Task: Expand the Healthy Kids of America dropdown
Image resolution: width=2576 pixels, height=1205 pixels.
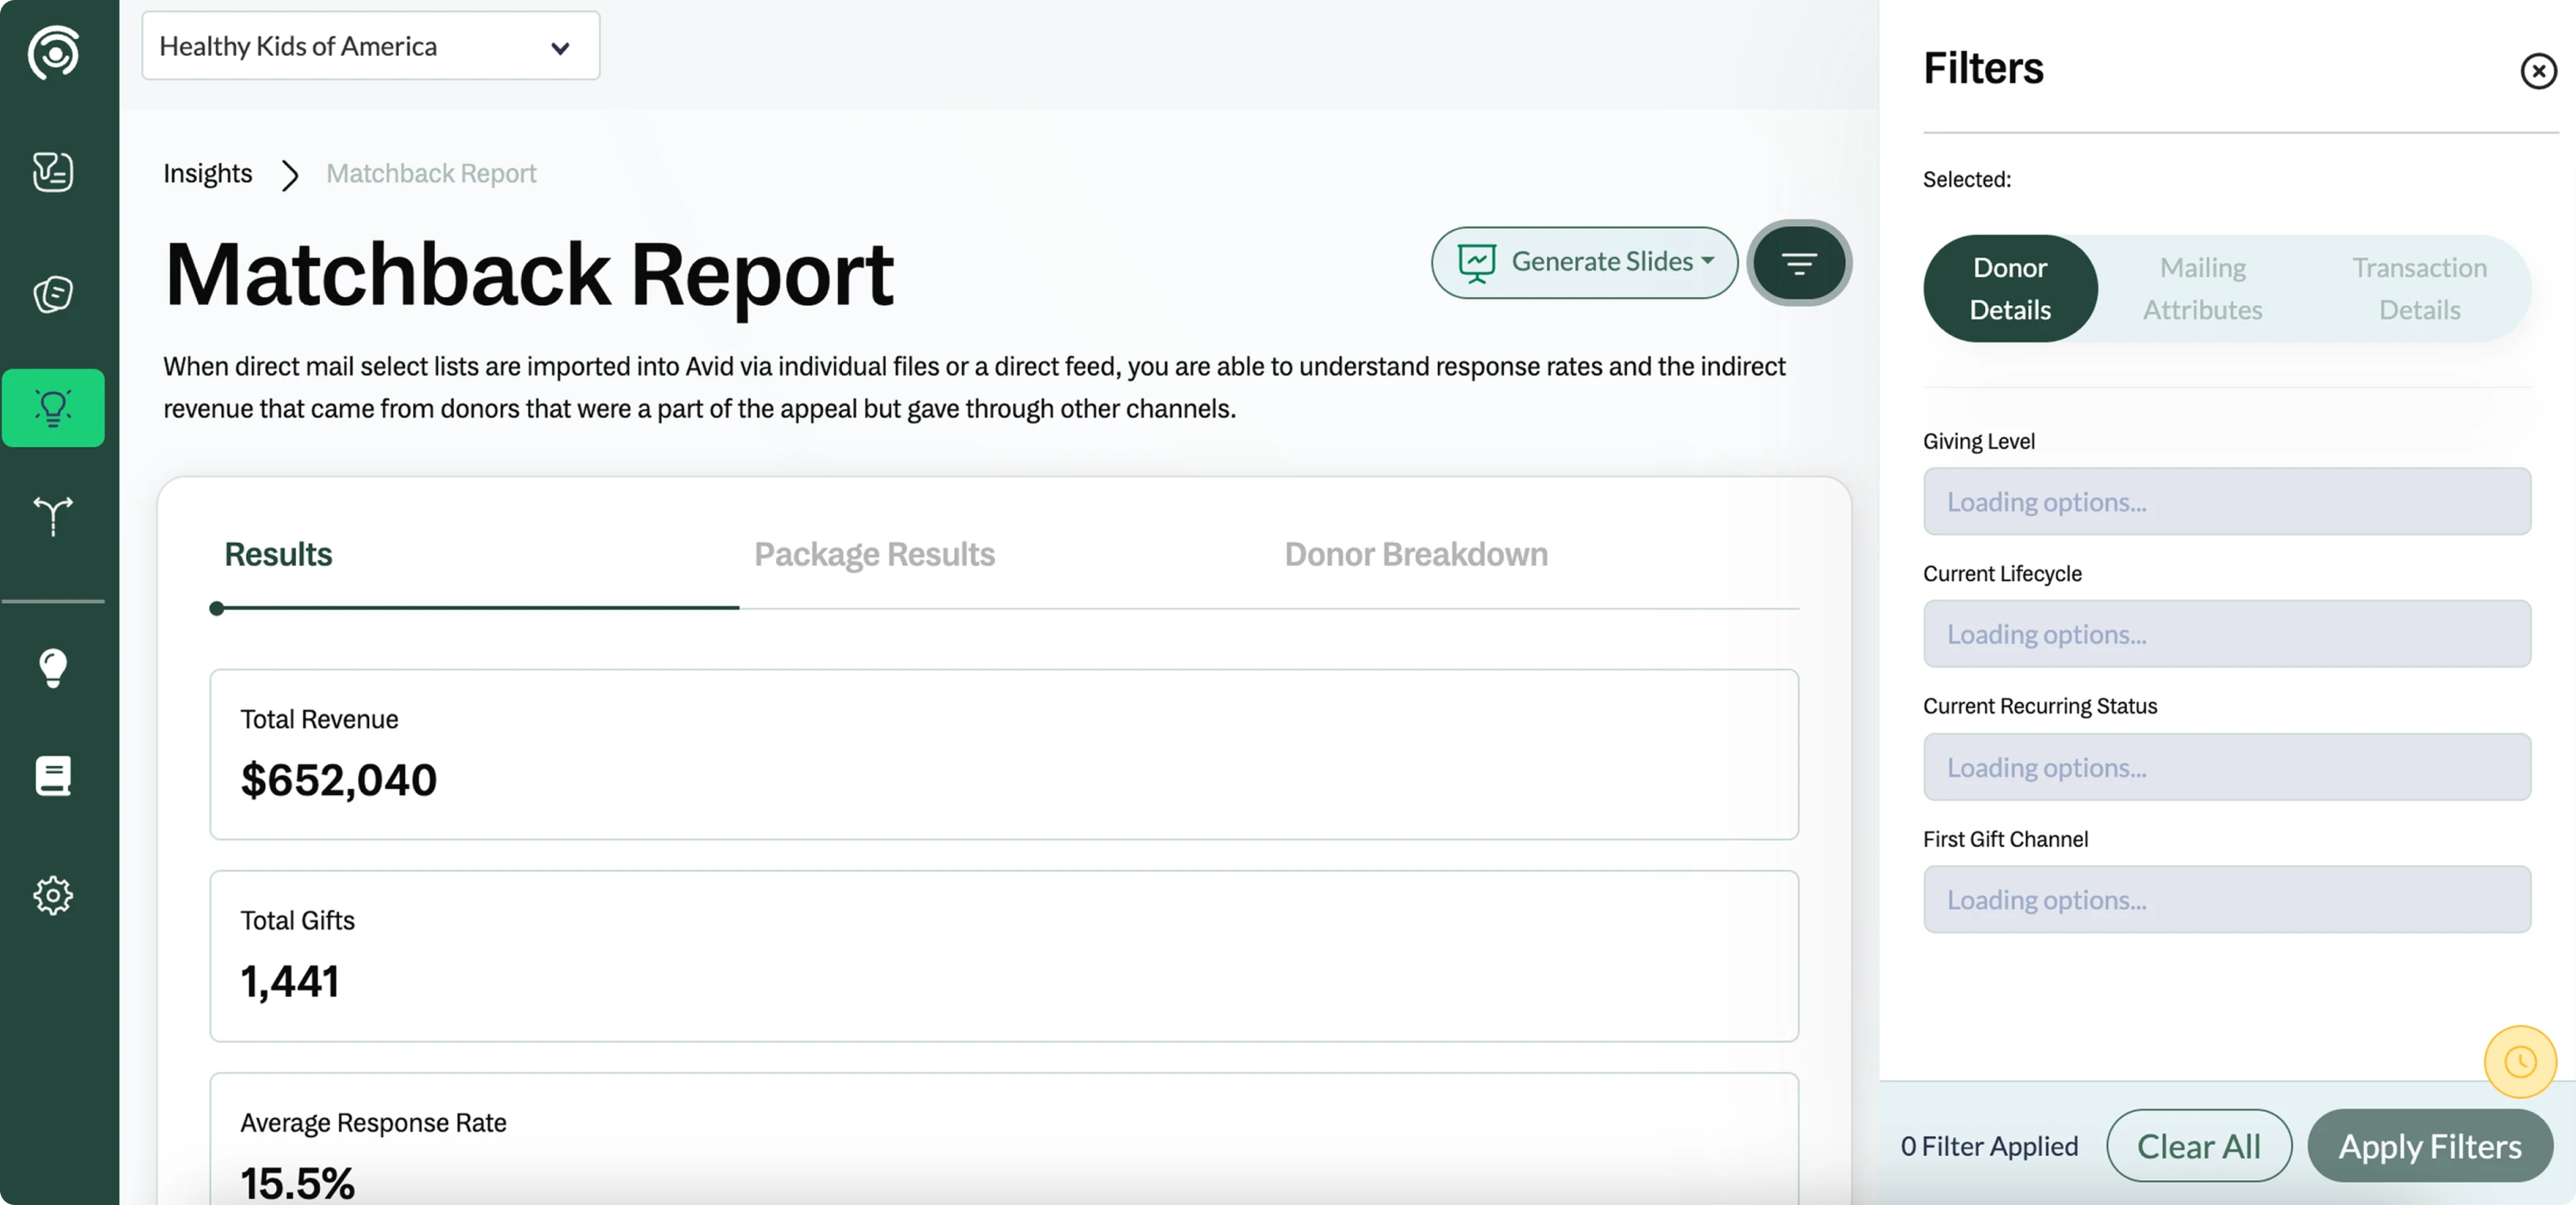Action: click(x=370, y=46)
